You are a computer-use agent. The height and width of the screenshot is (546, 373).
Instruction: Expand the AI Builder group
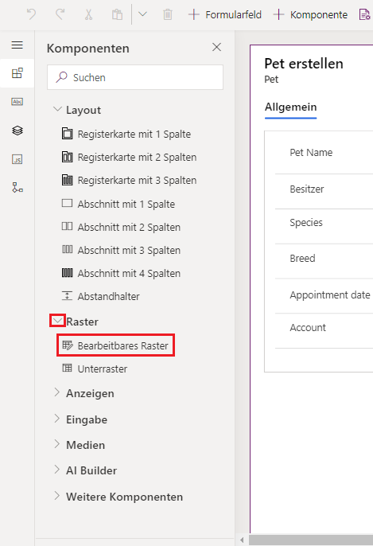(57, 470)
